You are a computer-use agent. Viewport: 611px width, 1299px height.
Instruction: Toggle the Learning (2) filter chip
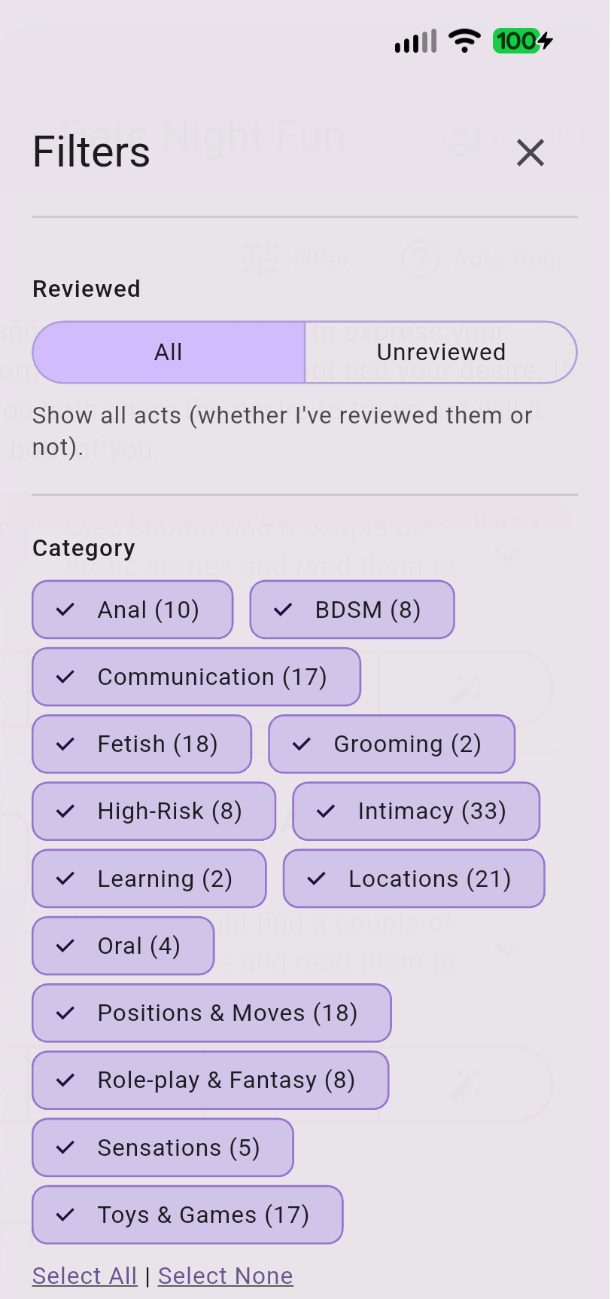[148, 878]
